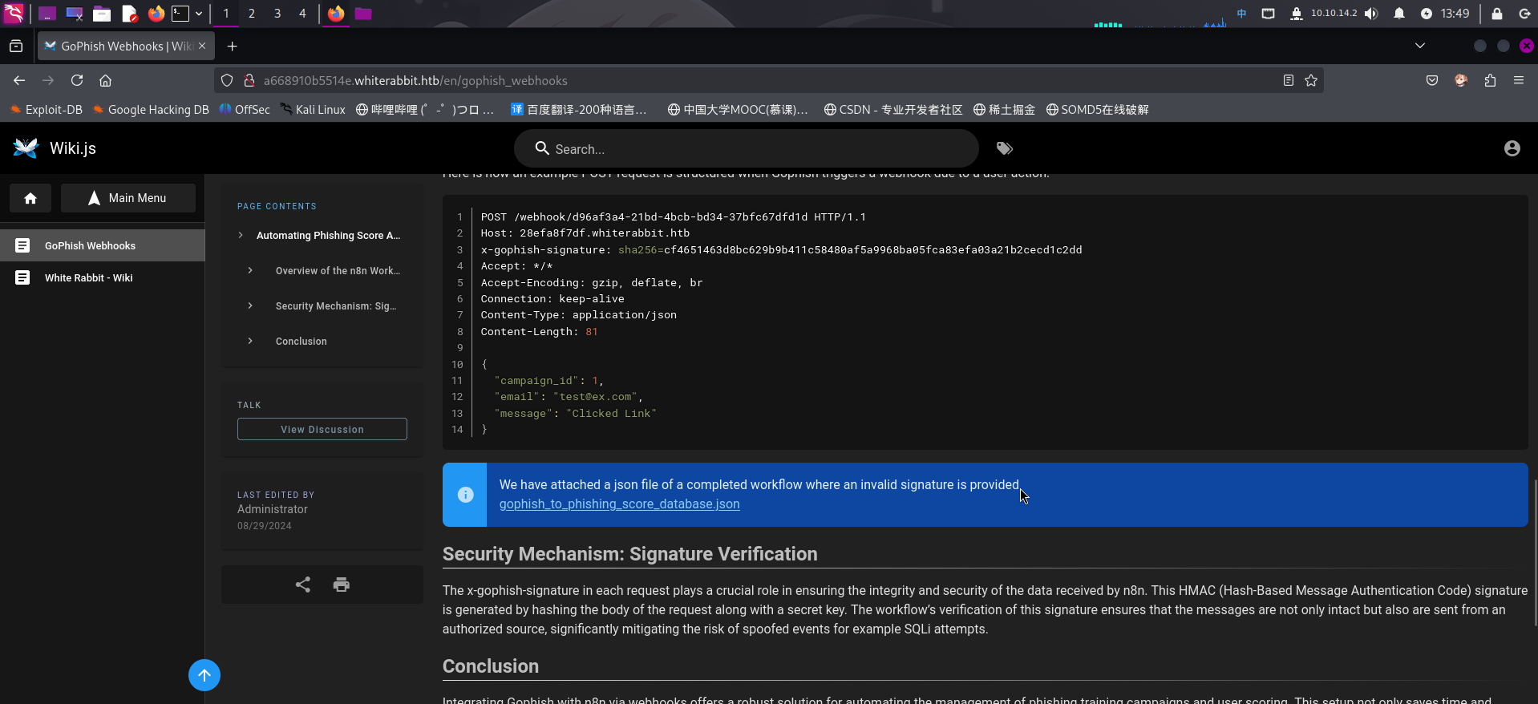Bookmark this page with the star icon
The width and height of the screenshot is (1538, 704).
(x=1311, y=80)
